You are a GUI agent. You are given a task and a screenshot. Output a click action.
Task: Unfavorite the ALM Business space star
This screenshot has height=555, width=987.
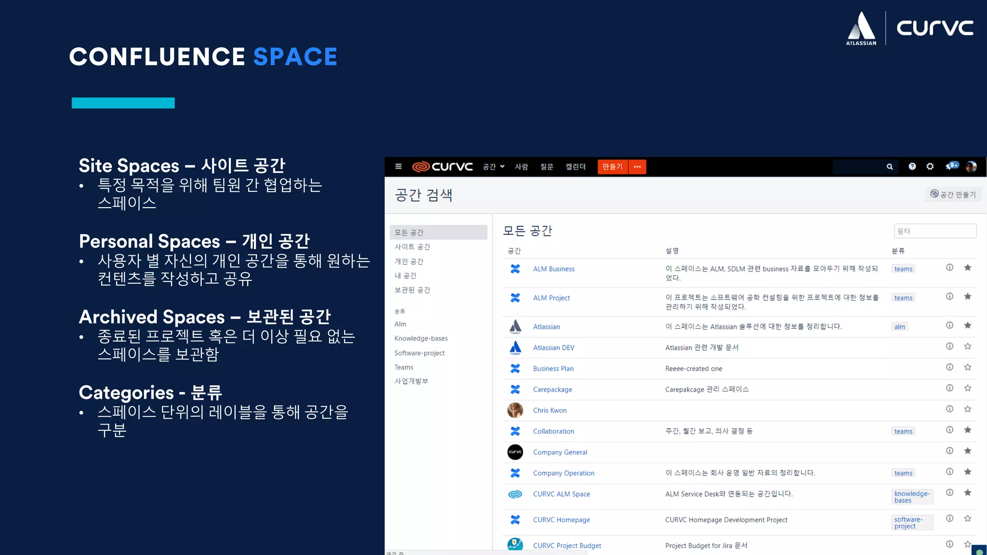(x=967, y=267)
